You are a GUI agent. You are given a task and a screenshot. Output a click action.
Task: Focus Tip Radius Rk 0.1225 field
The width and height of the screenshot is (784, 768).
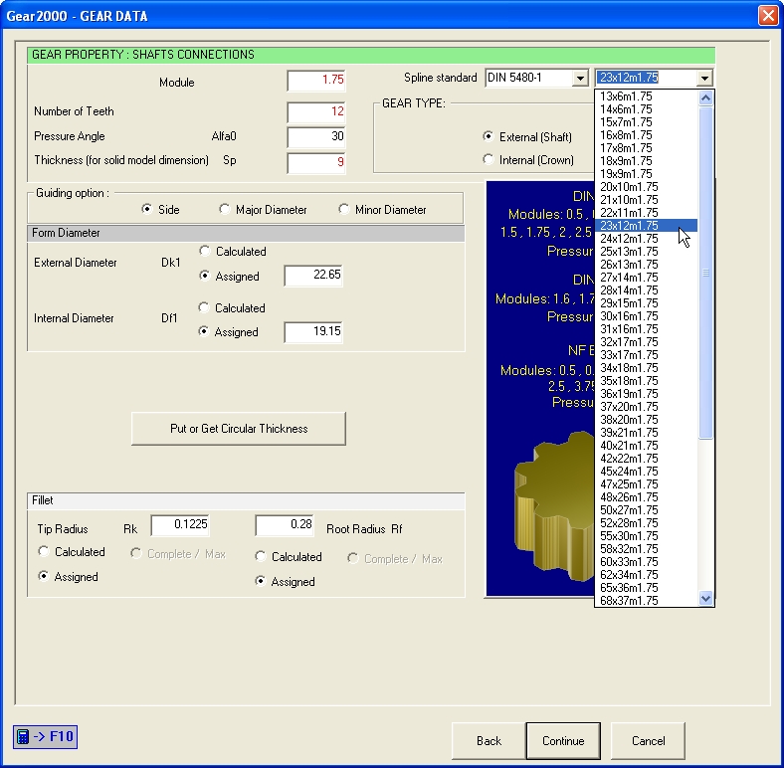click(x=180, y=525)
